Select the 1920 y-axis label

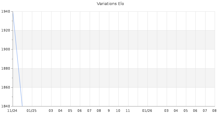click(6, 30)
